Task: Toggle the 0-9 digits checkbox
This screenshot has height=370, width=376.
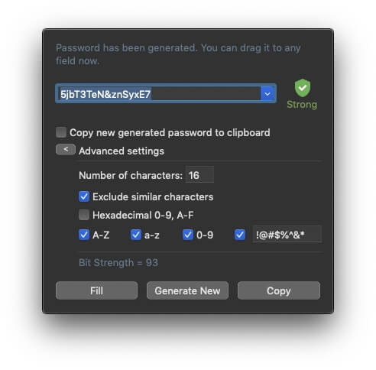Action: click(x=188, y=235)
